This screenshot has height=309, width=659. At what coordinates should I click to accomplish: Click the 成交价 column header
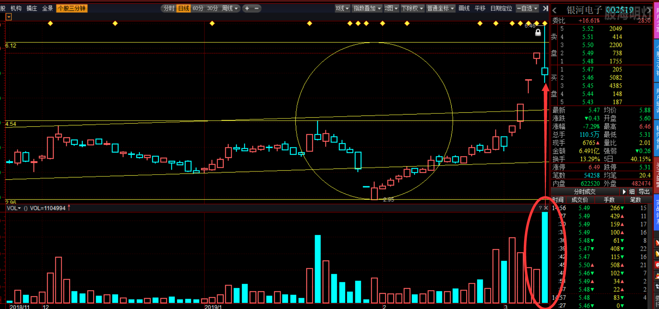(580, 200)
